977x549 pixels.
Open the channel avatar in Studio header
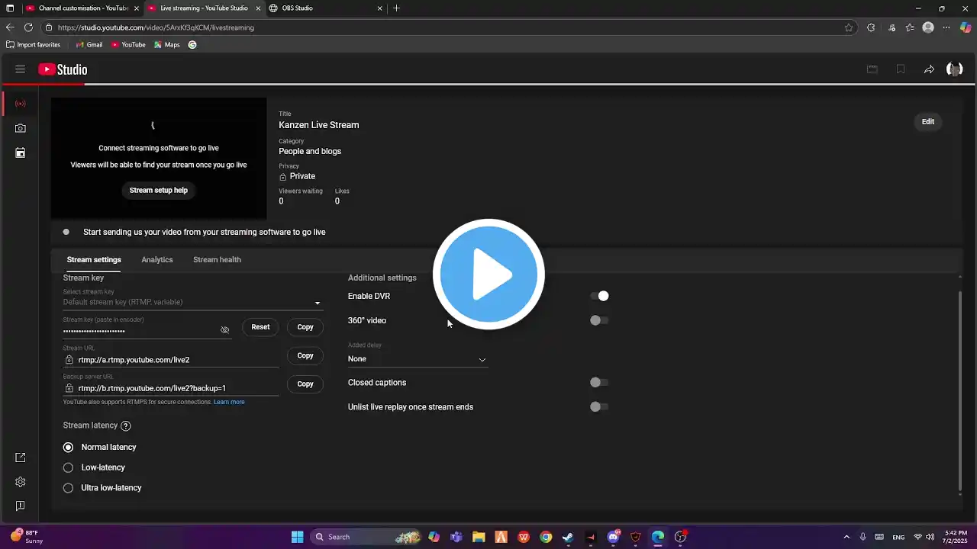pyautogui.click(x=954, y=69)
